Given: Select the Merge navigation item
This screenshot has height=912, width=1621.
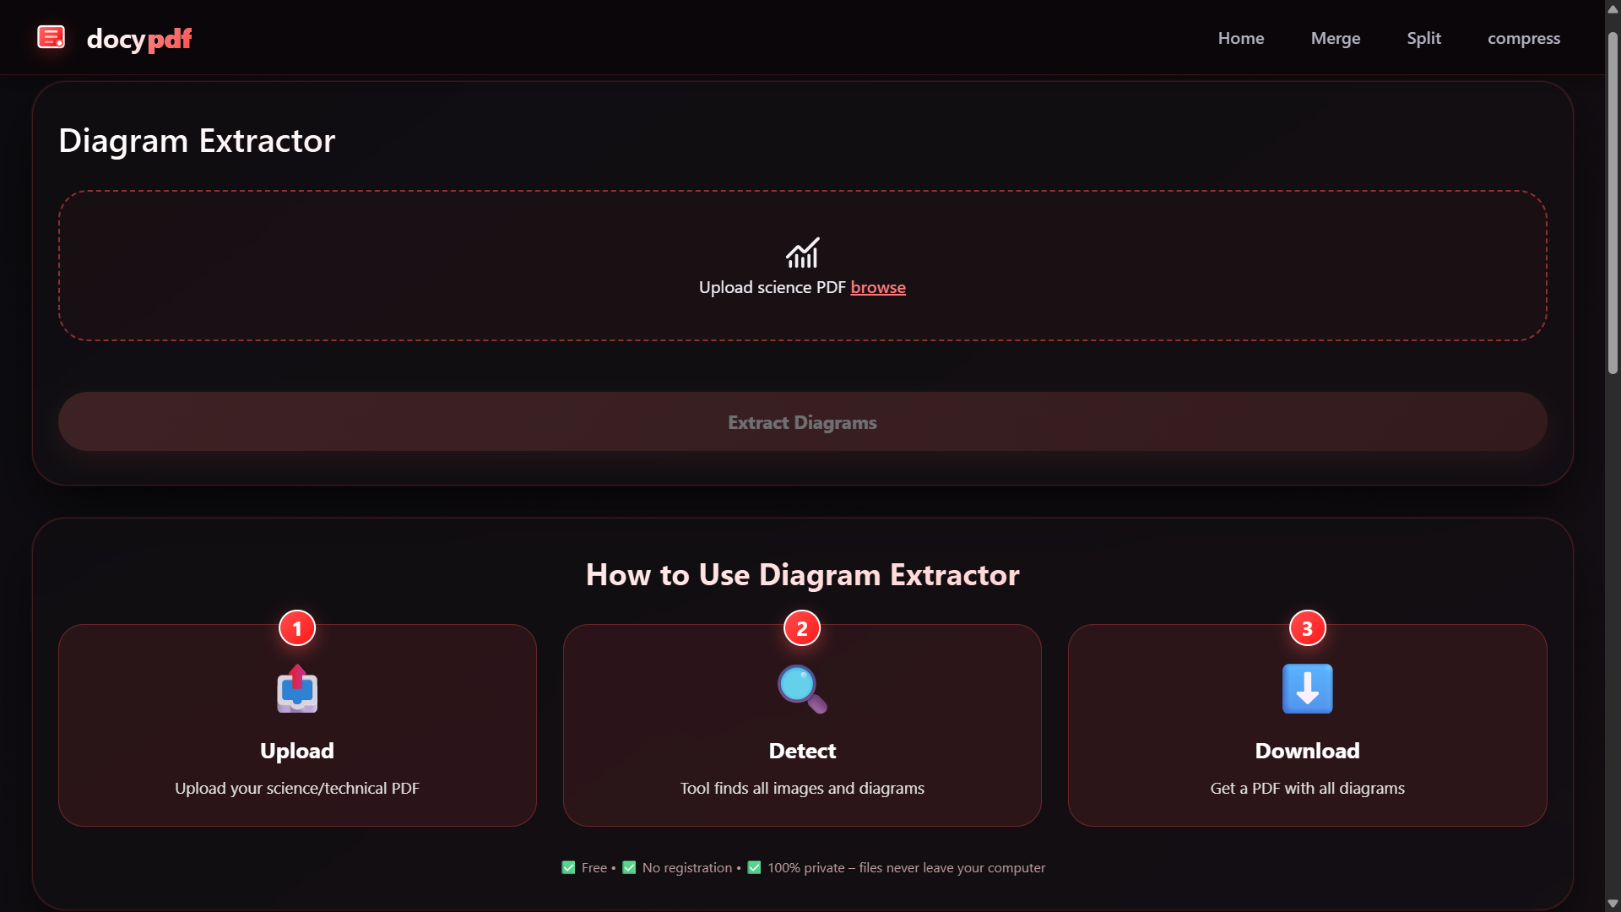Looking at the screenshot, I should [1336, 38].
